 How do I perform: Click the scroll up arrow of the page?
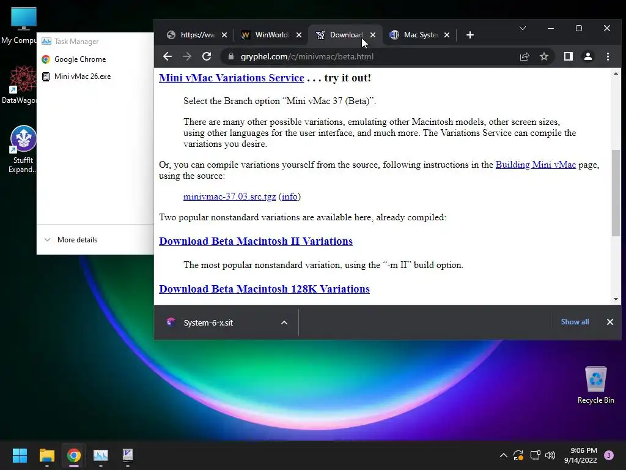pyautogui.click(x=616, y=73)
